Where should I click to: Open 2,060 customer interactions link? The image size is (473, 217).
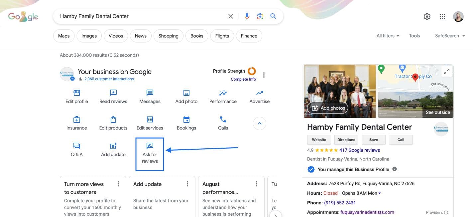click(x=109, y=79)
